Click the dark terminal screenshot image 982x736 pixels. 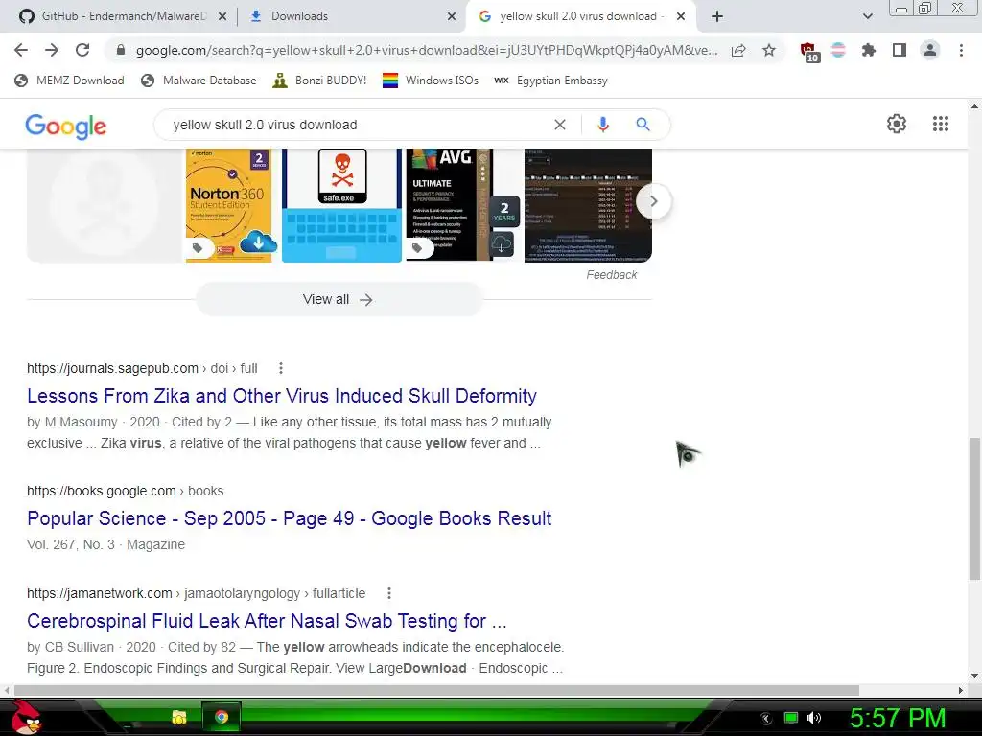588,205
